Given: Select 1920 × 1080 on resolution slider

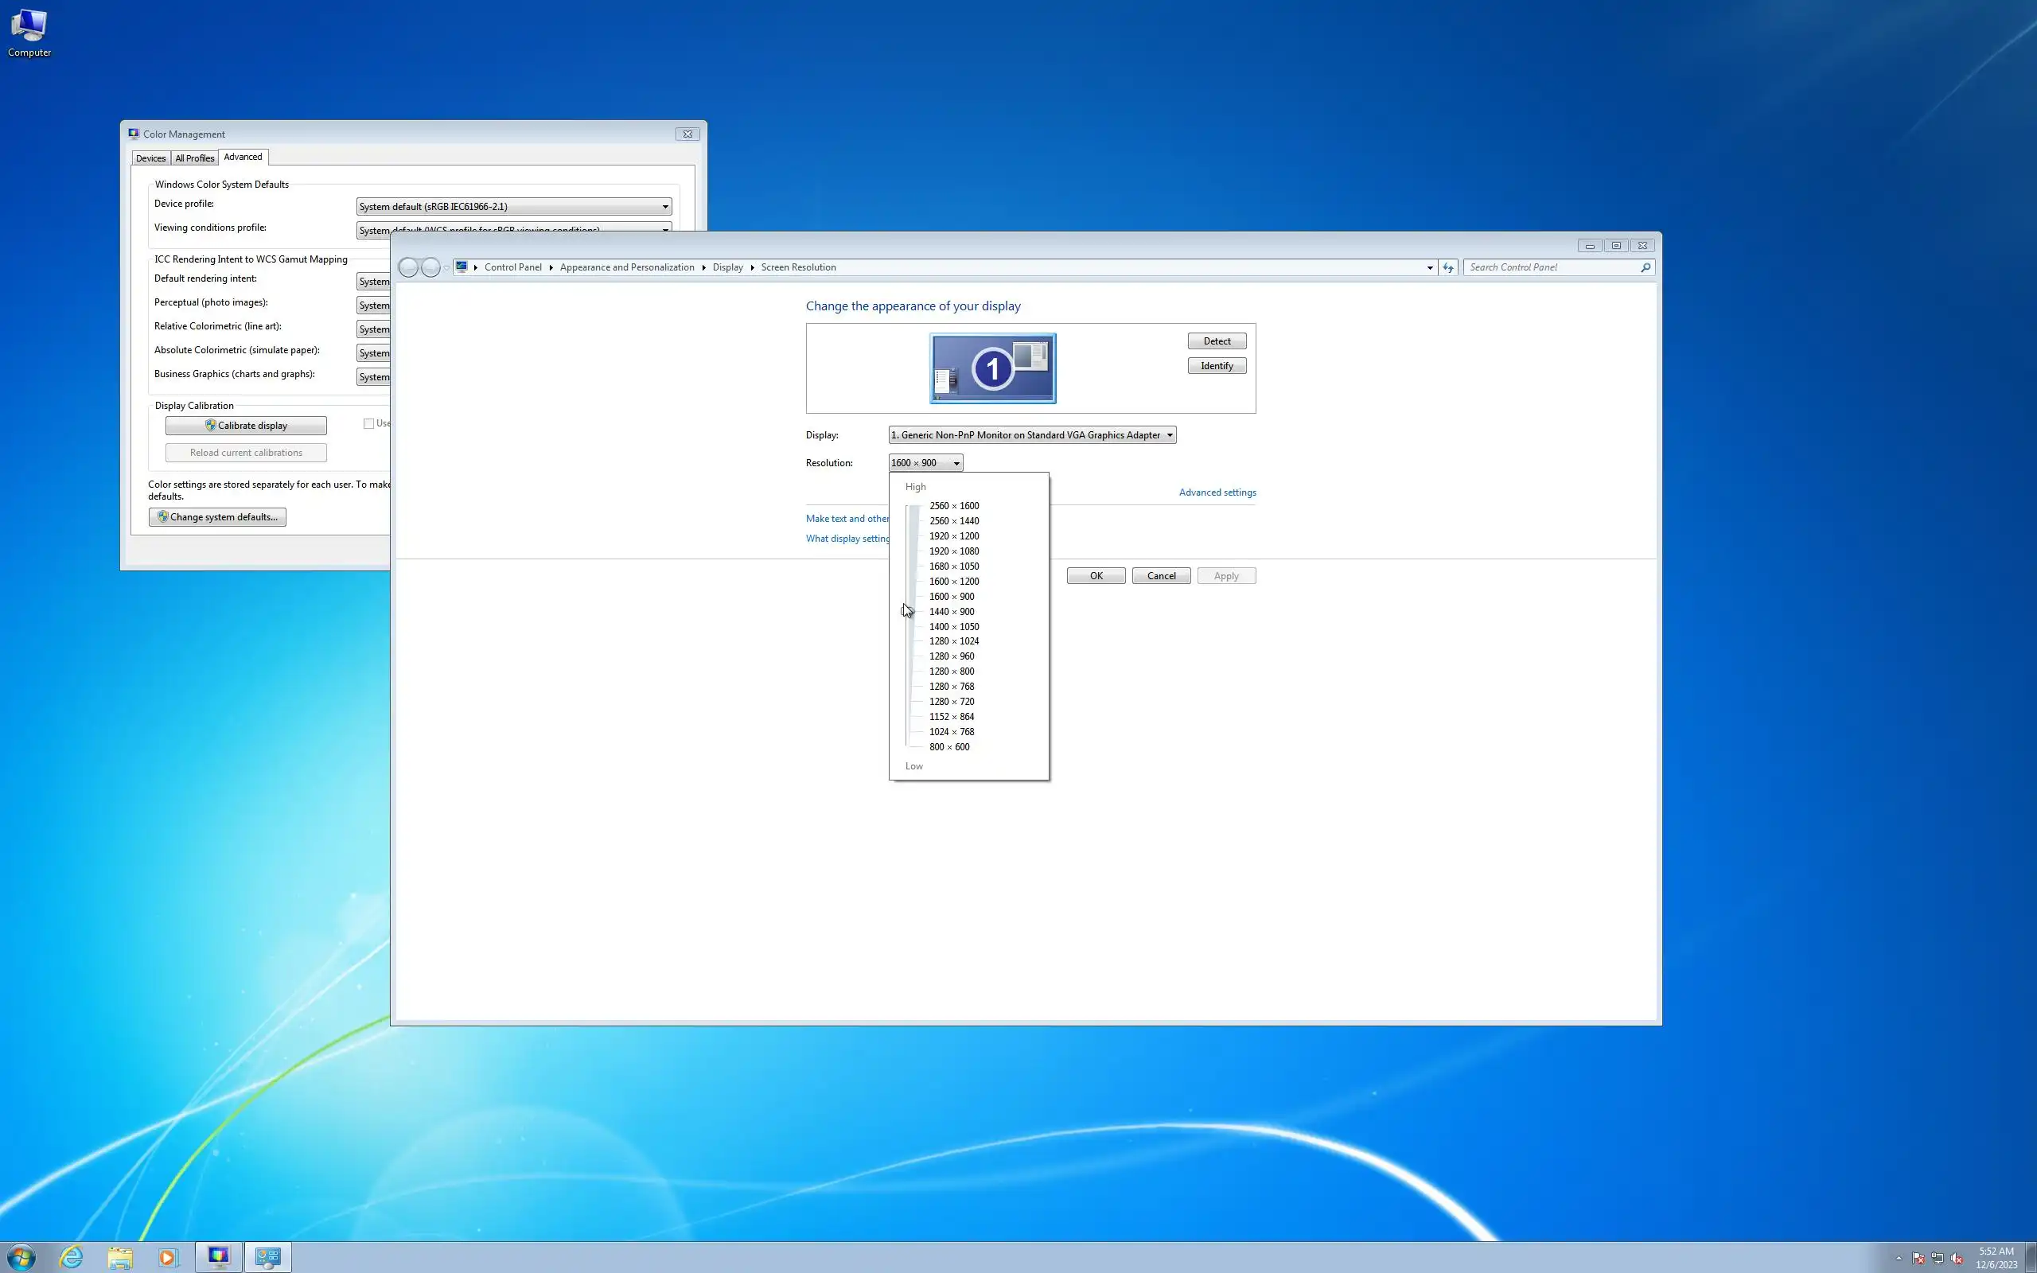Looking at the screenshot, I should point(954,551).
